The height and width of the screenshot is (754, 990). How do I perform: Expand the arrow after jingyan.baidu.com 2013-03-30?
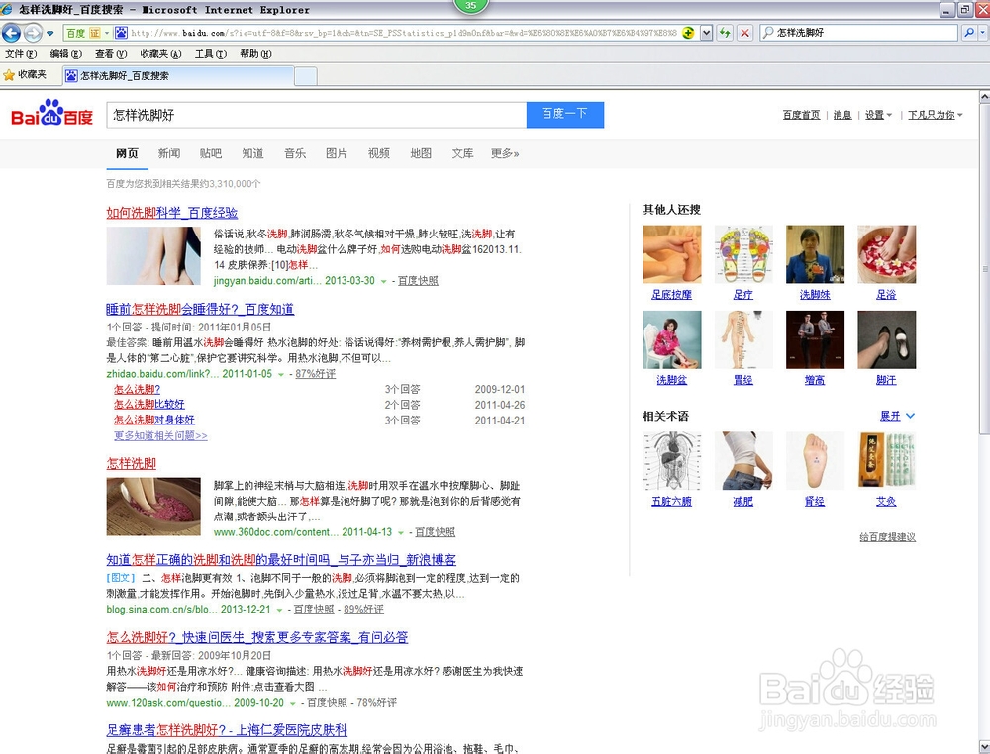click(383, 281)
